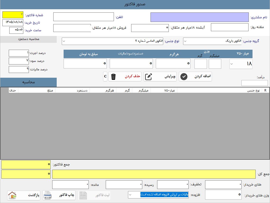Click the هرگرم price field

[173, 63]
